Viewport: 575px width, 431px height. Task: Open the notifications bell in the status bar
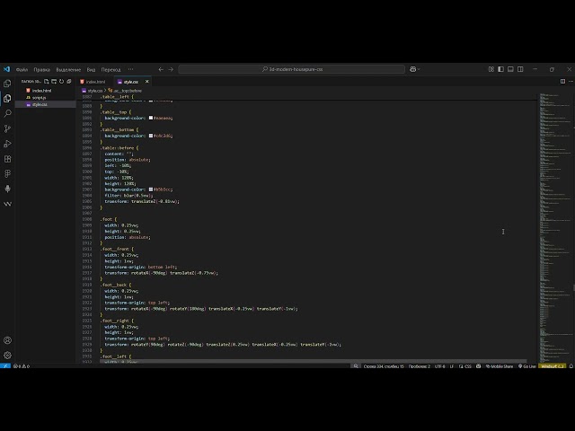tap(571, 366)
